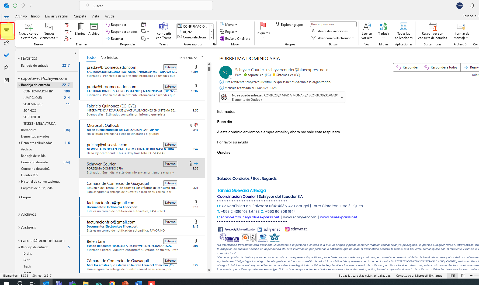The height and width of the screenshot is (285, 479).
Task: Click Responder button in reading pane
Action: (407, 67)
